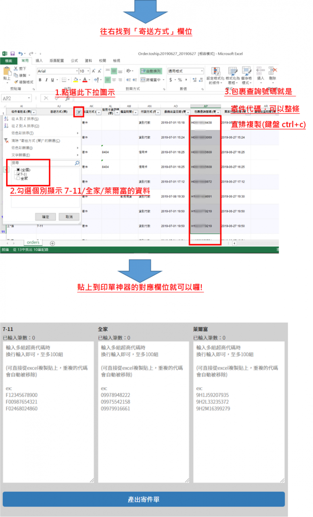Open the 寄送方式 column filter dropdown
The image size is (313, 517).
click(79, 112)
